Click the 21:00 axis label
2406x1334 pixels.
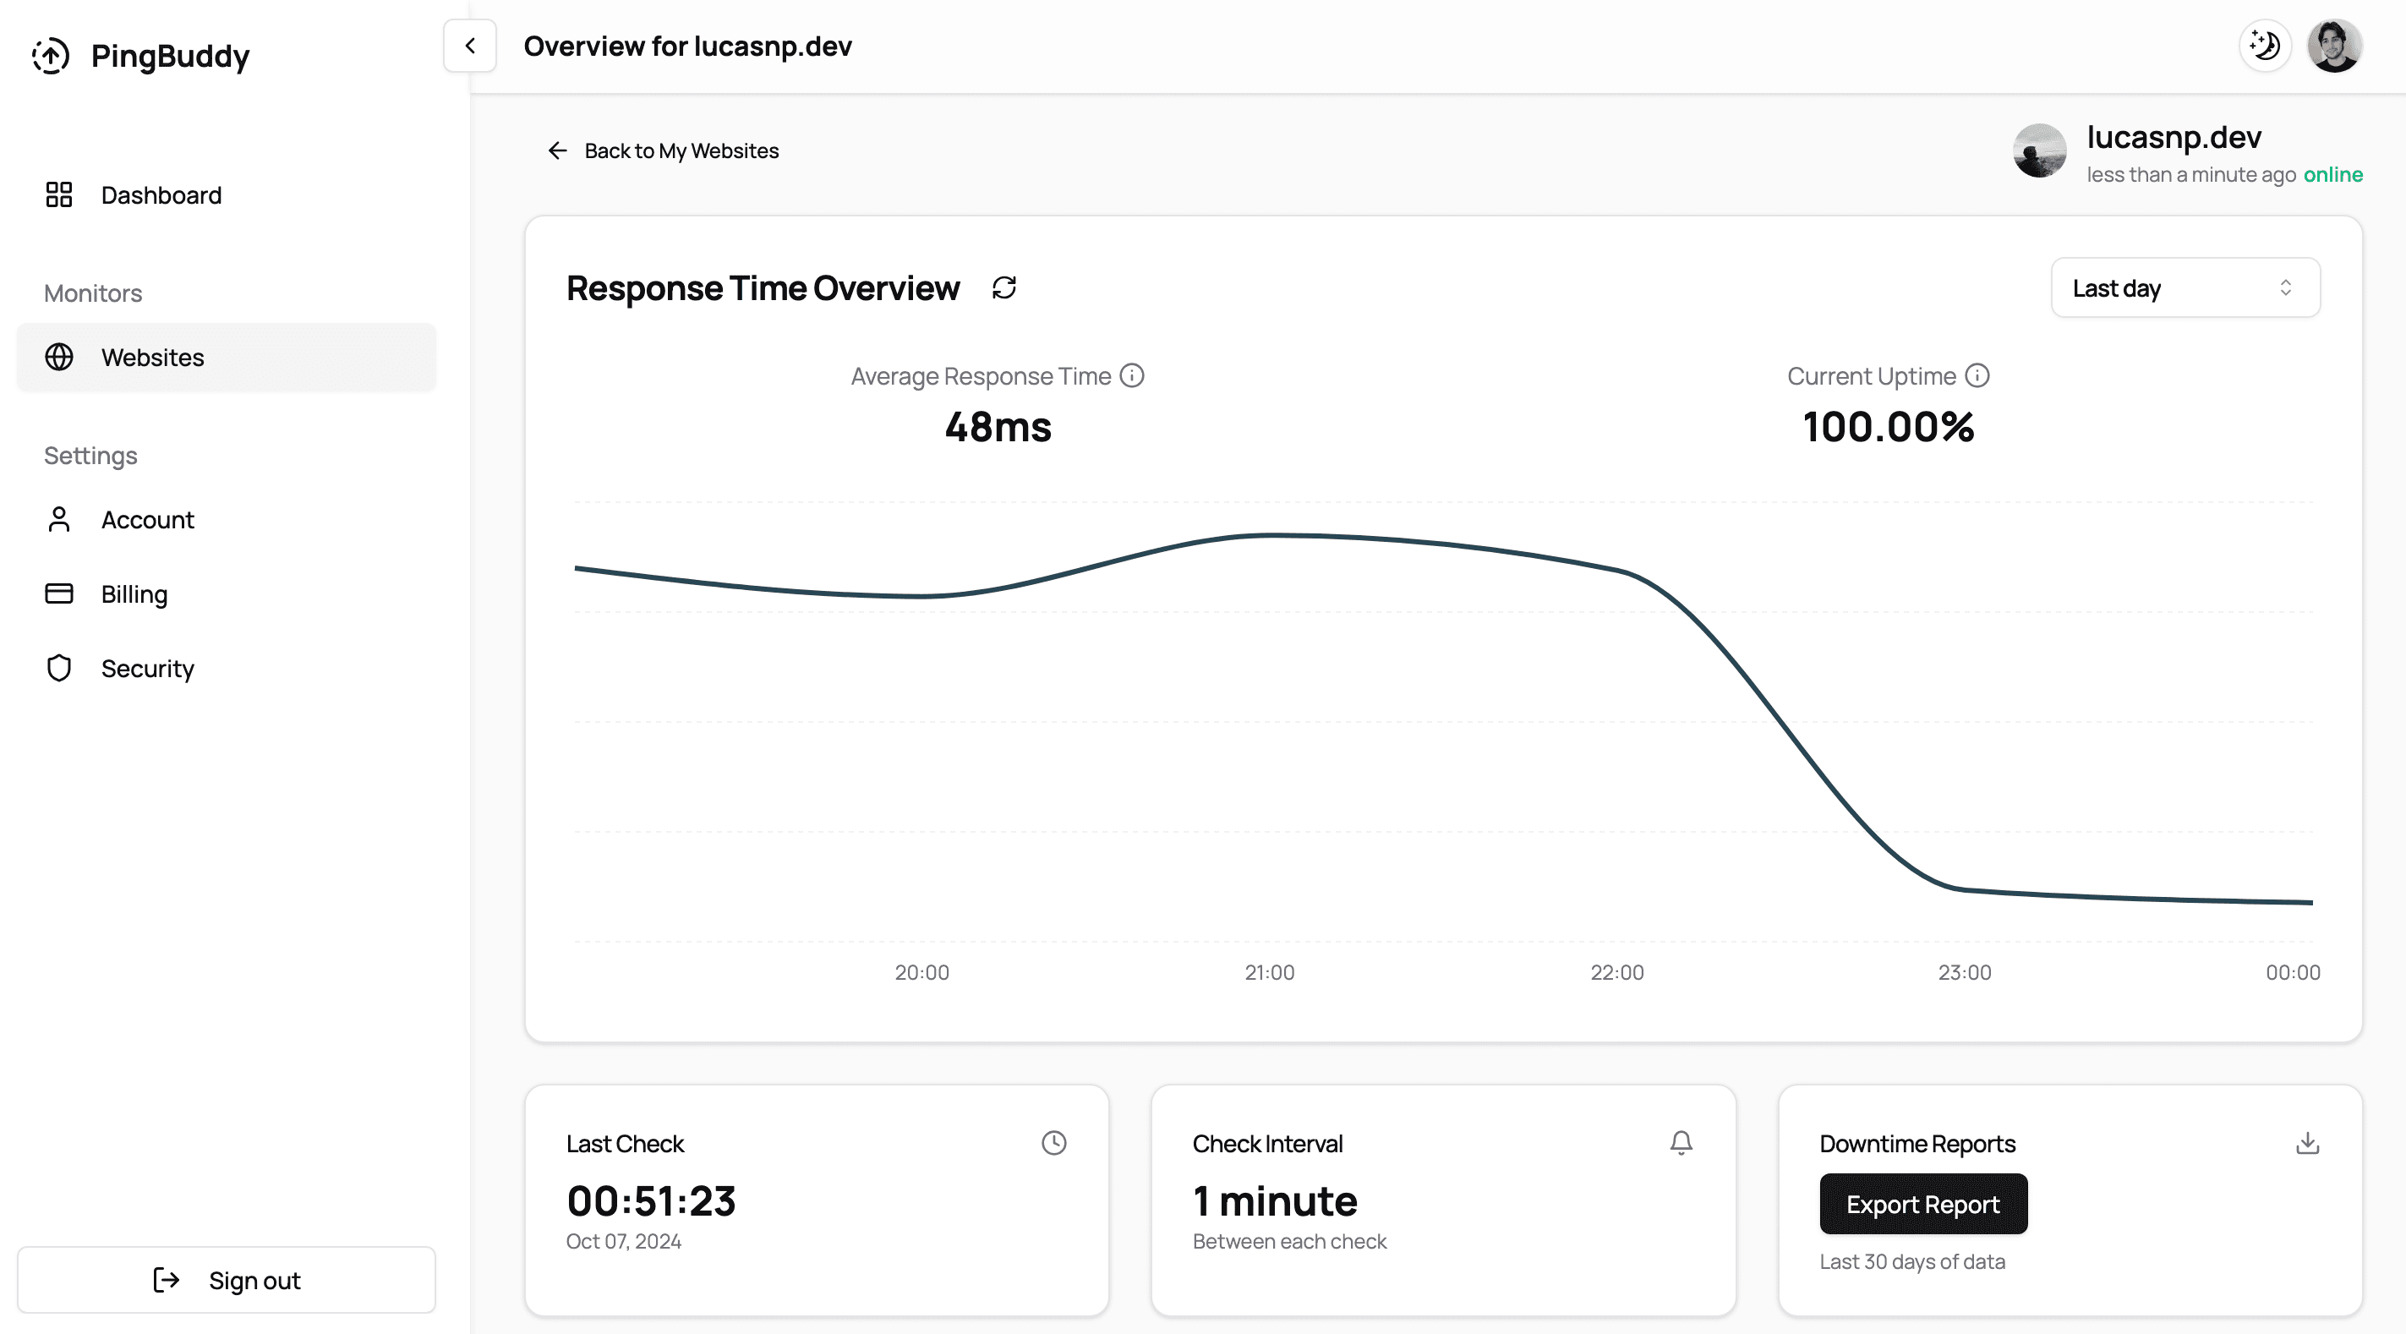1269,972
